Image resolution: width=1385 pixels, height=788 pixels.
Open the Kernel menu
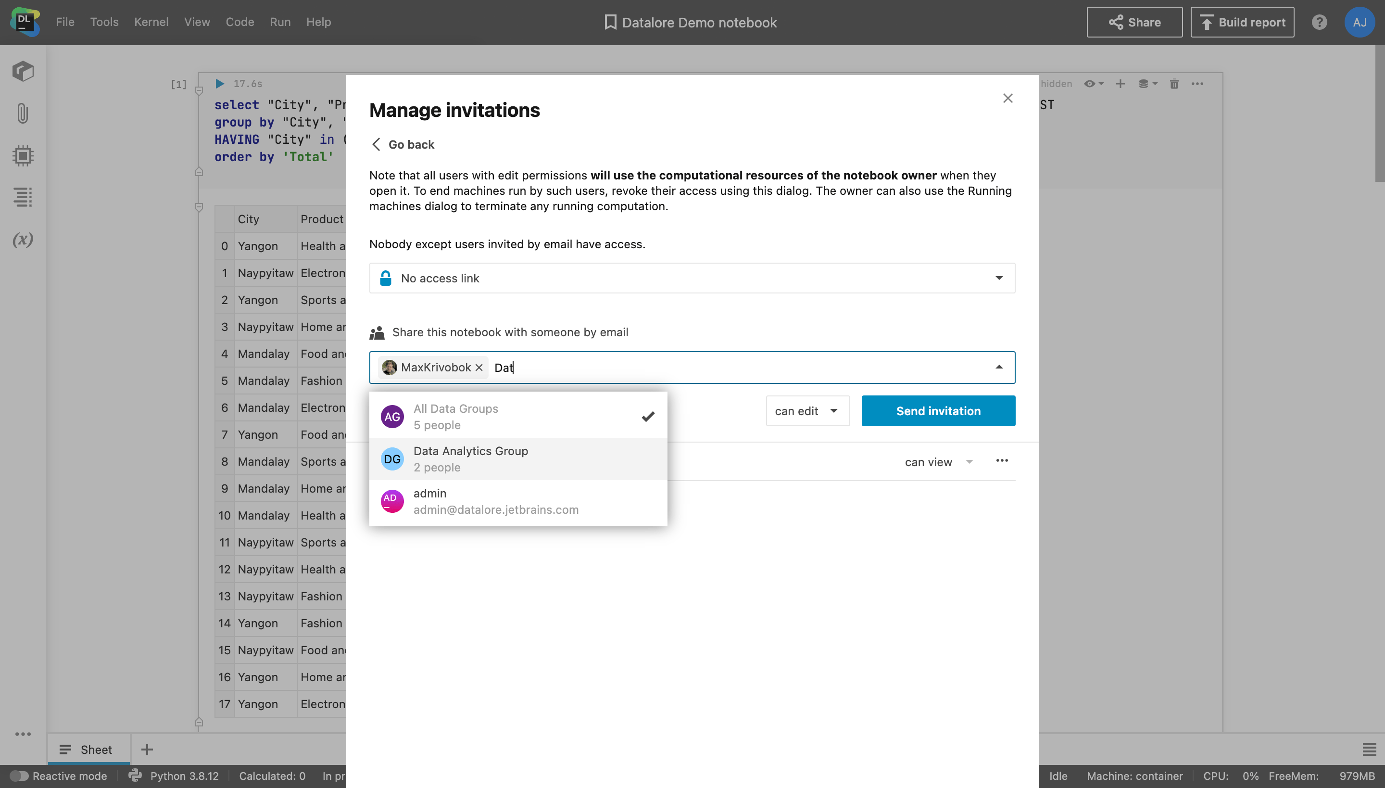tap(151, 22)
